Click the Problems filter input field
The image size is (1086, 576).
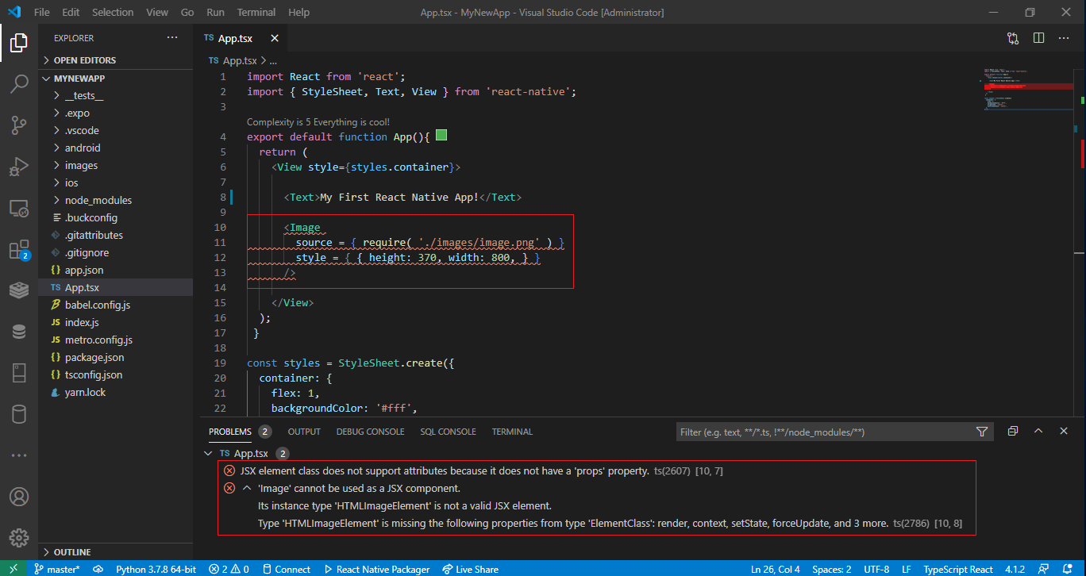point(825,432)
